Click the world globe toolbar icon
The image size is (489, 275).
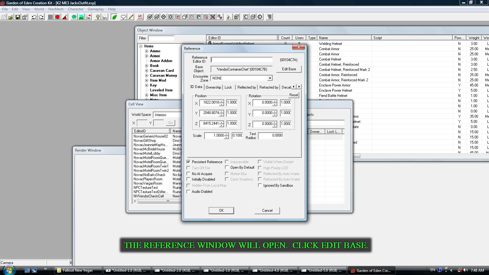tap(74, 17)
